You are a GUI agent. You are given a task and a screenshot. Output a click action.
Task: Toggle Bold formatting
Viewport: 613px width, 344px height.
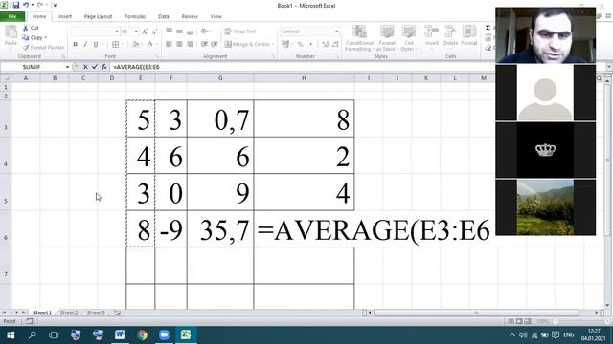point(75,45)
